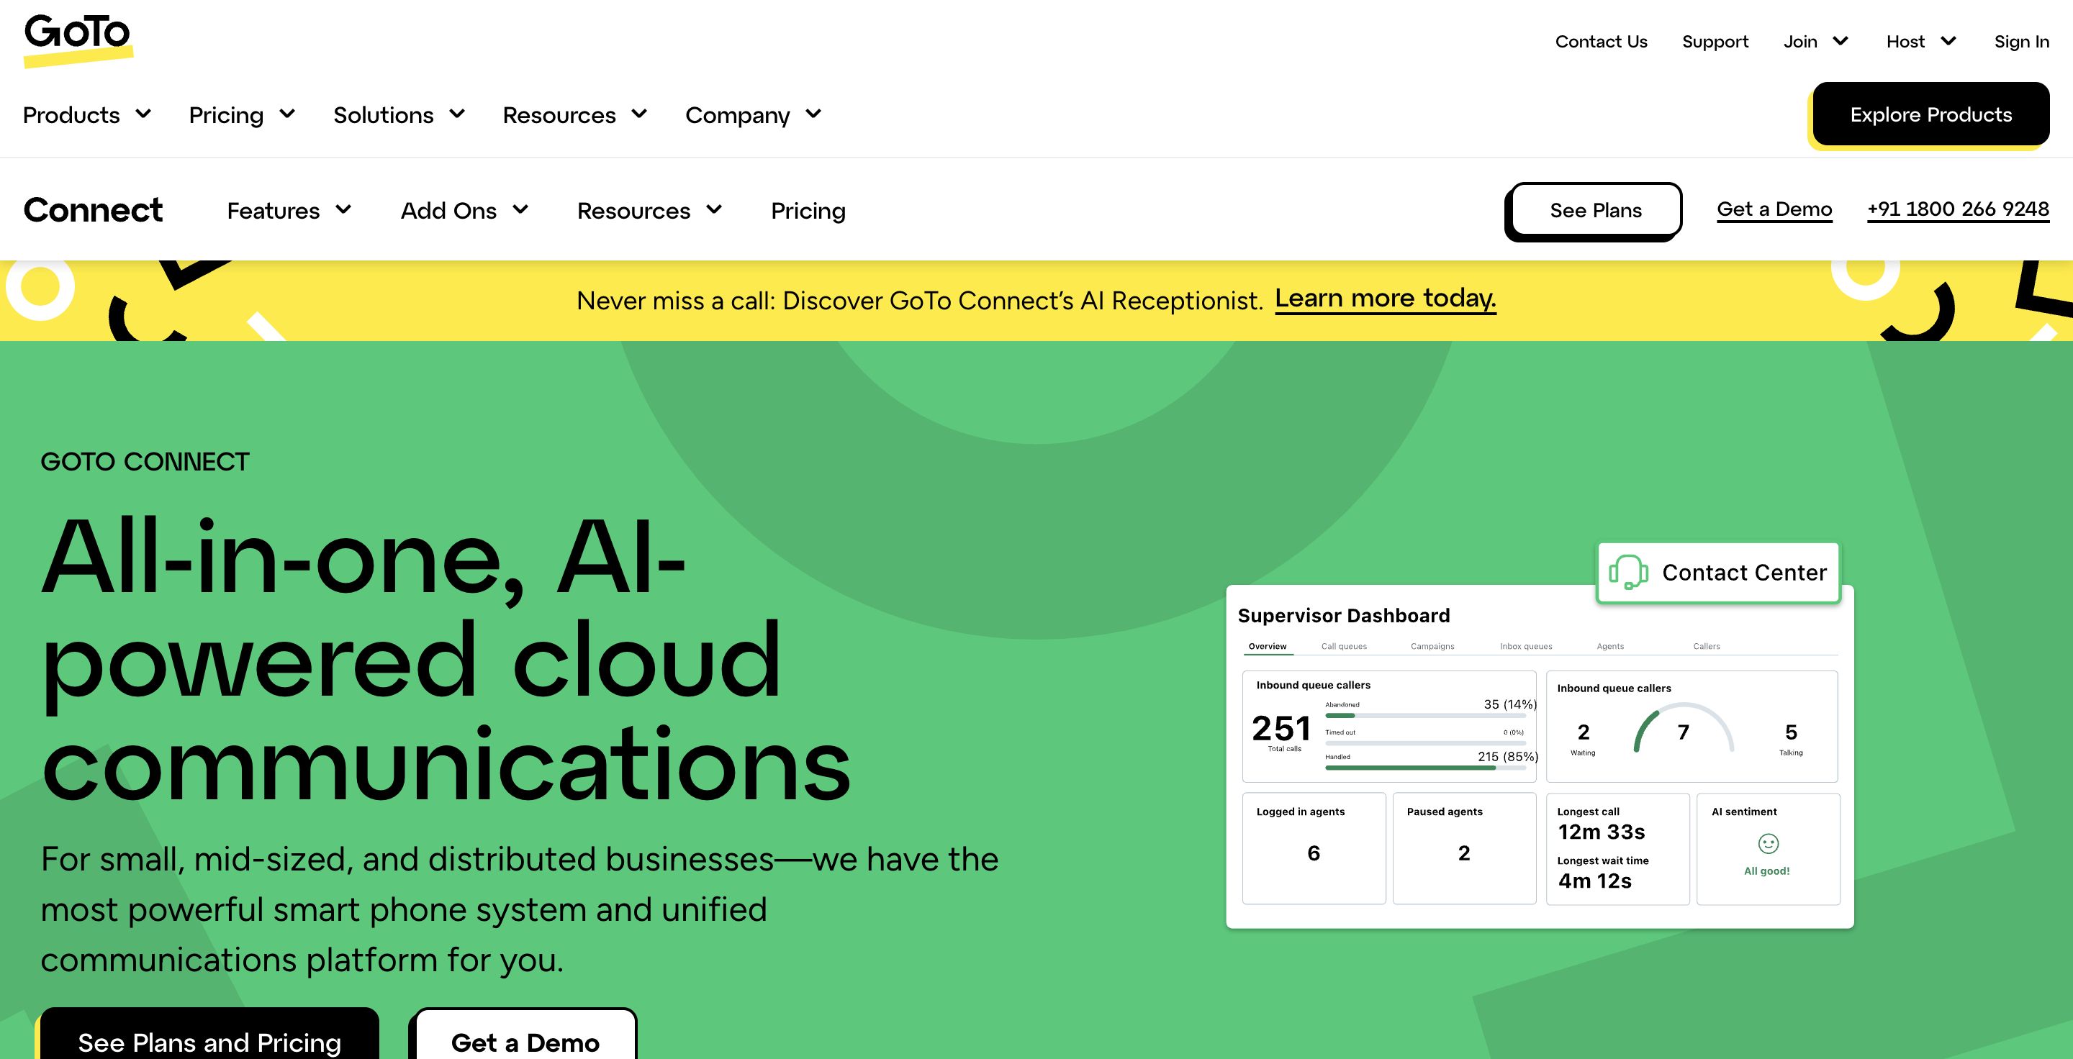Click the Get a Demo link in Connect bar
2073x1059 pixels.
[x=1774, y=209]
